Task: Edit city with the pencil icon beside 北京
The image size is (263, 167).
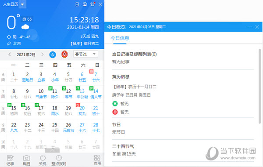Action: point(9,44)
